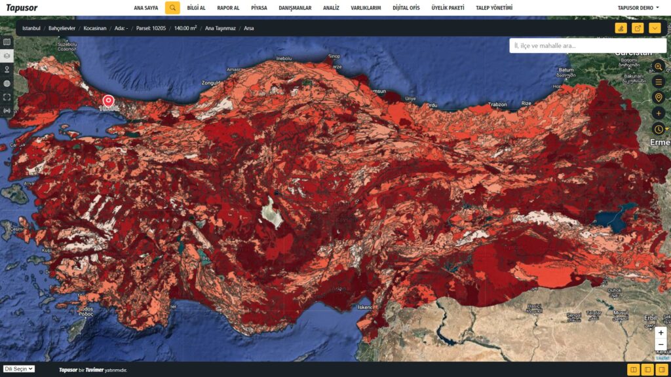Open the TAPUSOR DEMO account dropdown
Image resolution: width=671 pixels, height=377 pixels.
point(638,8)
